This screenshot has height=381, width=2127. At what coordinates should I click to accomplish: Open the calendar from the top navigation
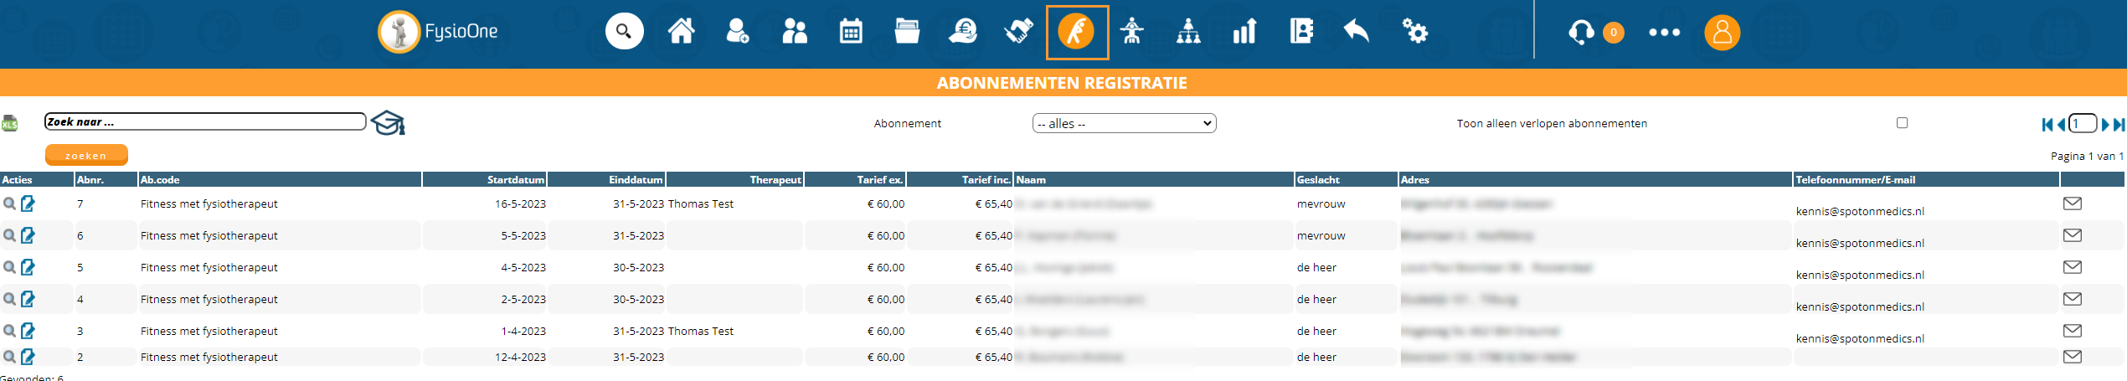coord(851,32)
